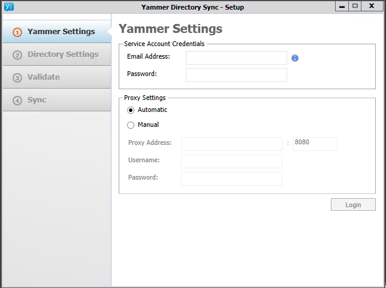
Task: Focus the Email Address input field
Action: 236,57
